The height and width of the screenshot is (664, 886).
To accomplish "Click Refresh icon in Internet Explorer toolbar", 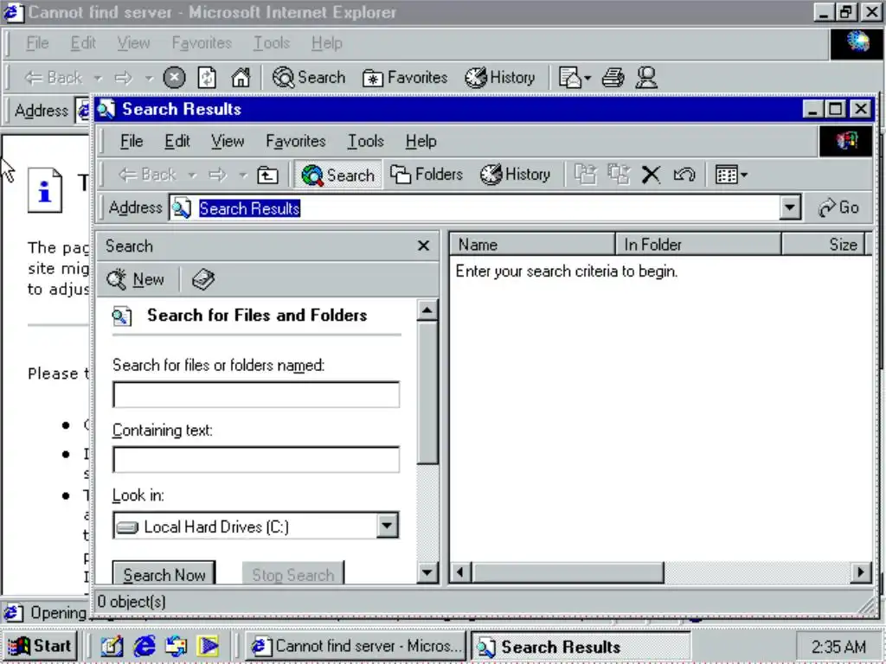I will [x=207, y=77].
